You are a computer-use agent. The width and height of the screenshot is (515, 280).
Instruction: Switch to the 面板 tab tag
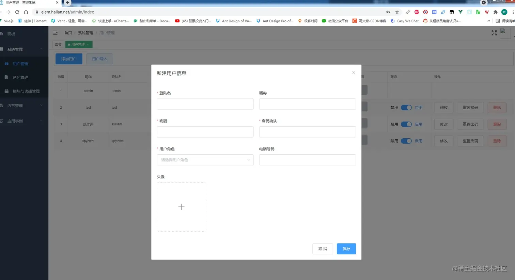click(58, 44)
